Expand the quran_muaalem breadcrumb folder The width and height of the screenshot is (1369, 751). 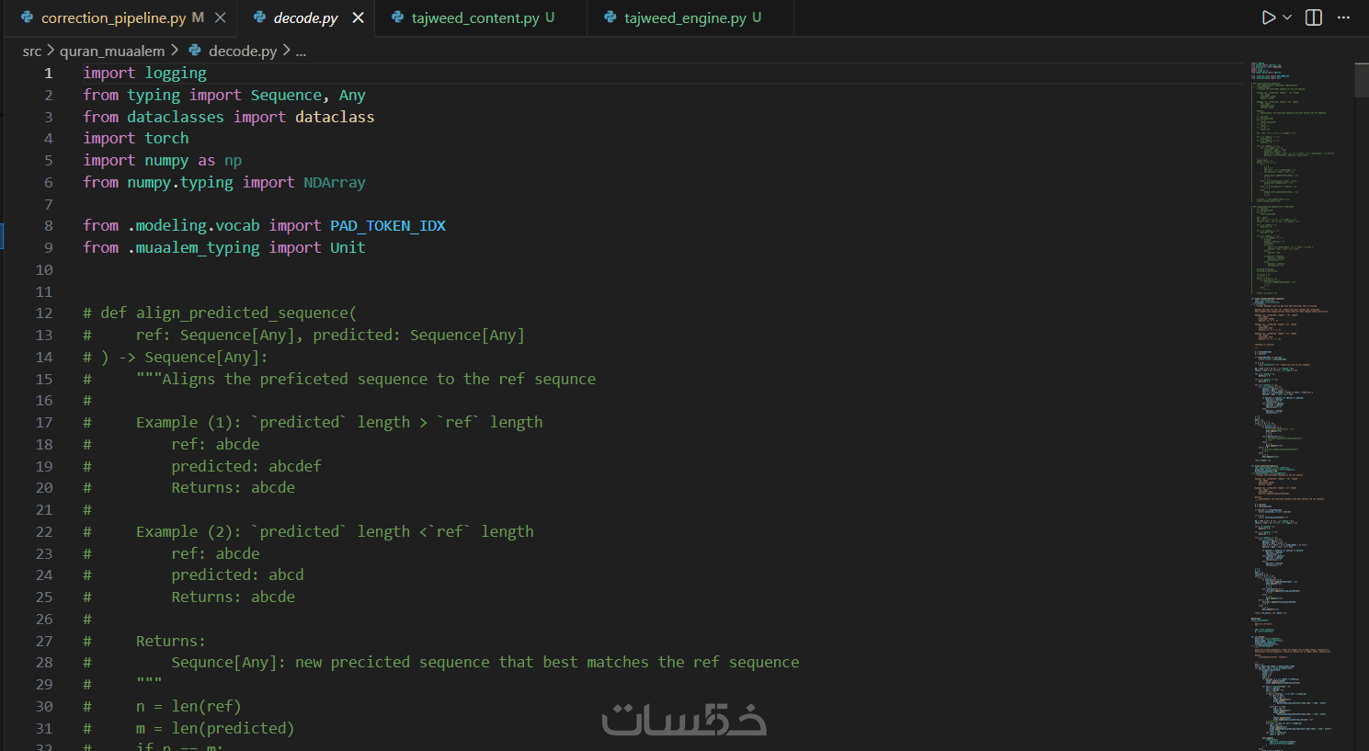tap(112, 51)
